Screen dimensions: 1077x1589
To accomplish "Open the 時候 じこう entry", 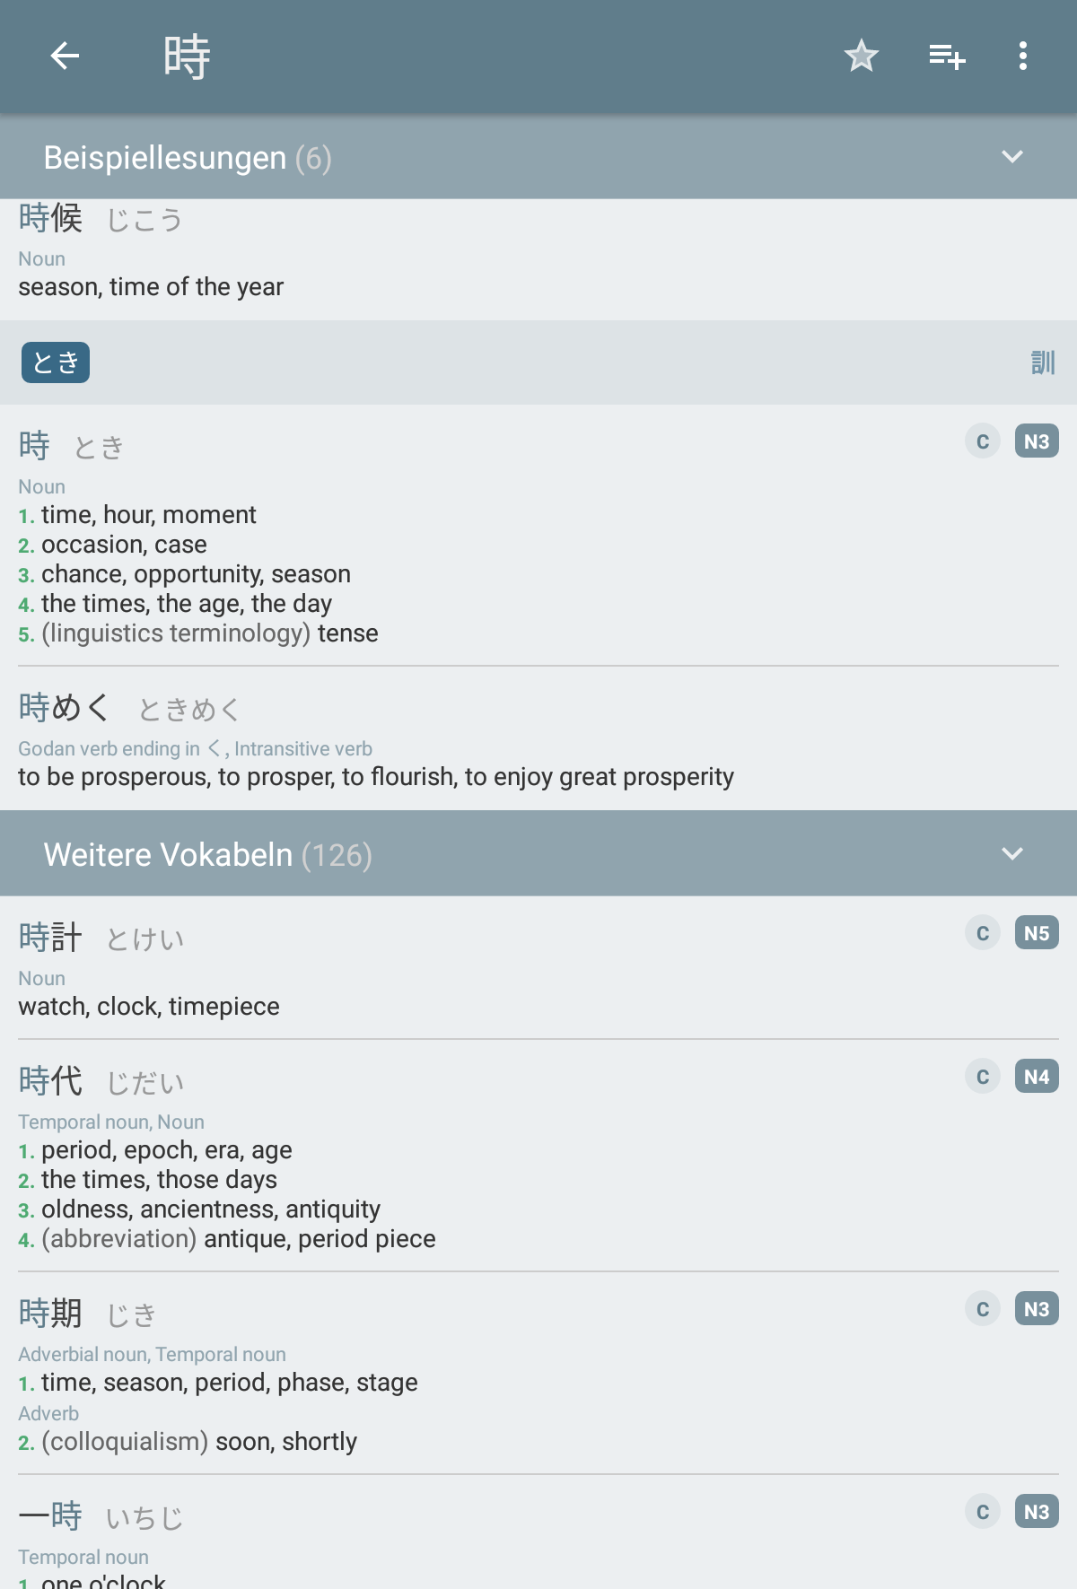I will (x=538, y=256).
